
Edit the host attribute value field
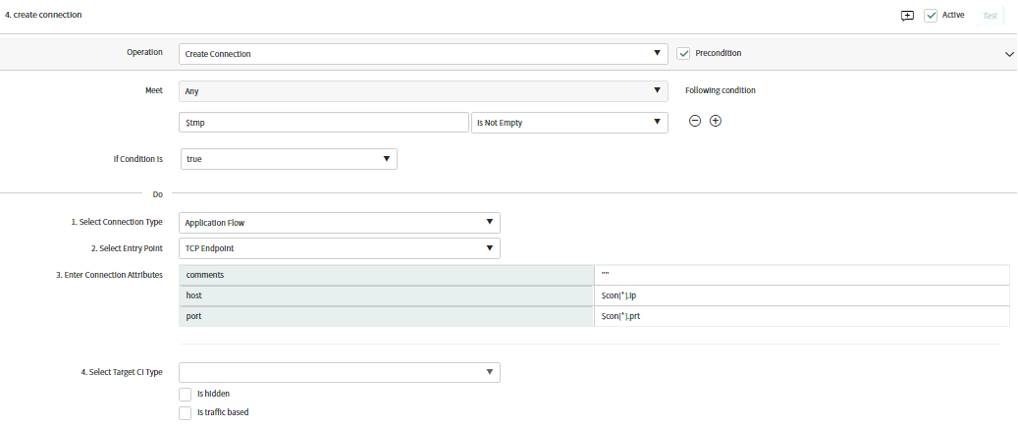(802, 295)
